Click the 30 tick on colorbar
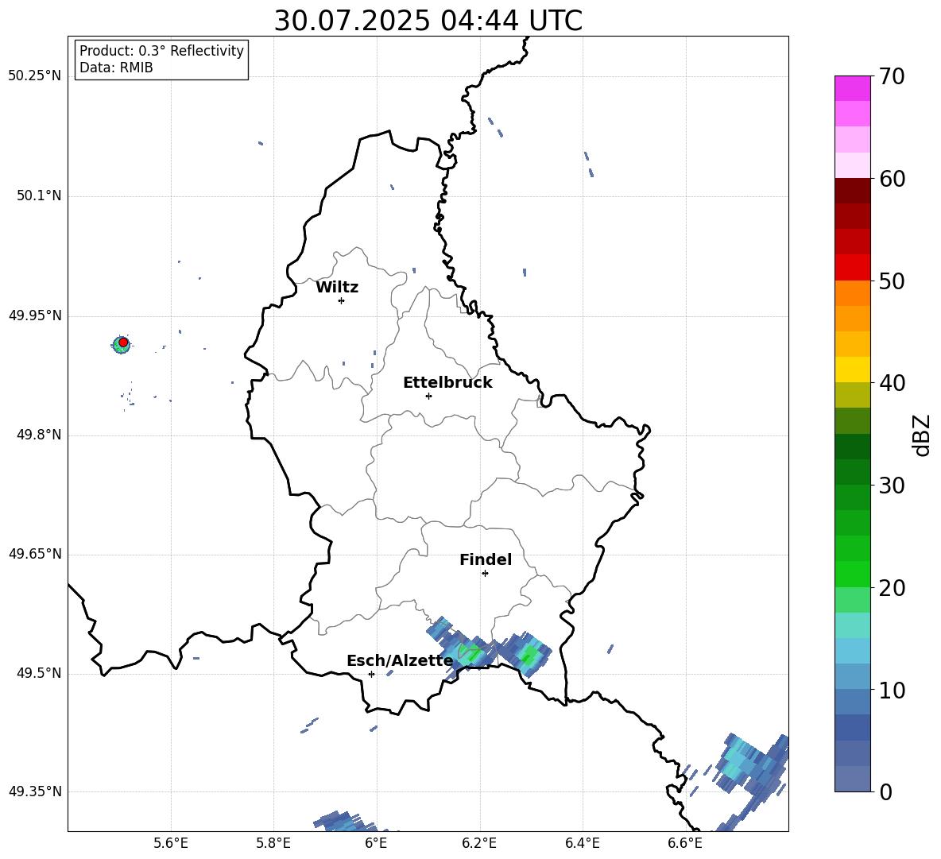Image resolution: width=941 pixels, height=859 pixels. [892, 486]
